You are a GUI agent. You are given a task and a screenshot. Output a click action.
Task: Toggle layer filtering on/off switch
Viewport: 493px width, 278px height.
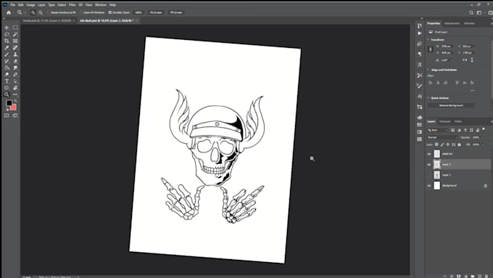484,129
